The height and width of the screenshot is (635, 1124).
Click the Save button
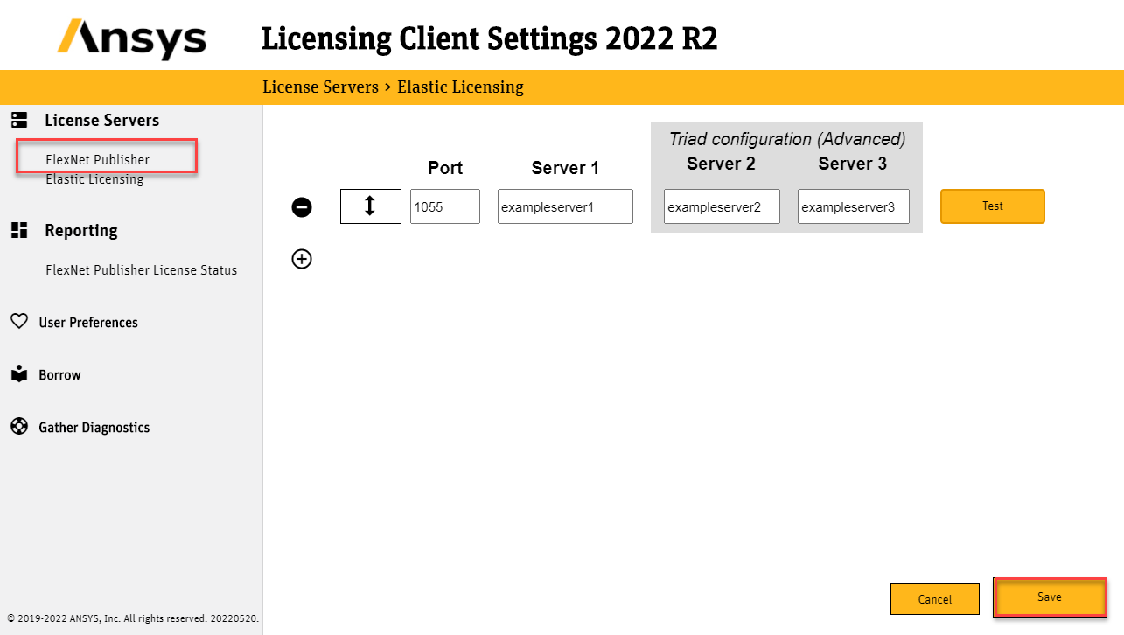coord(1050,597)
